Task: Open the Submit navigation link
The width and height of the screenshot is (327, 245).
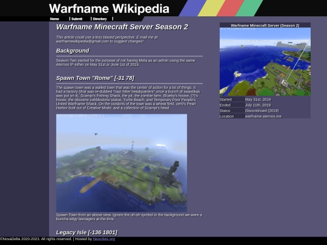Action: coord(77,19)
